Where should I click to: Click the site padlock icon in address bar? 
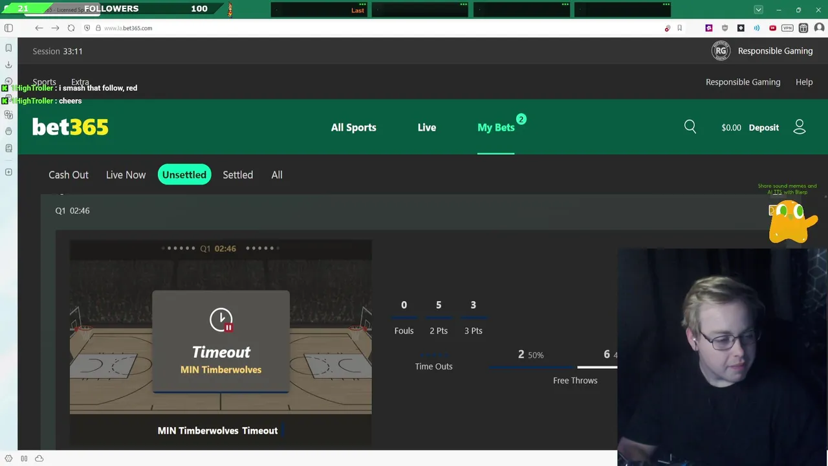98,28
